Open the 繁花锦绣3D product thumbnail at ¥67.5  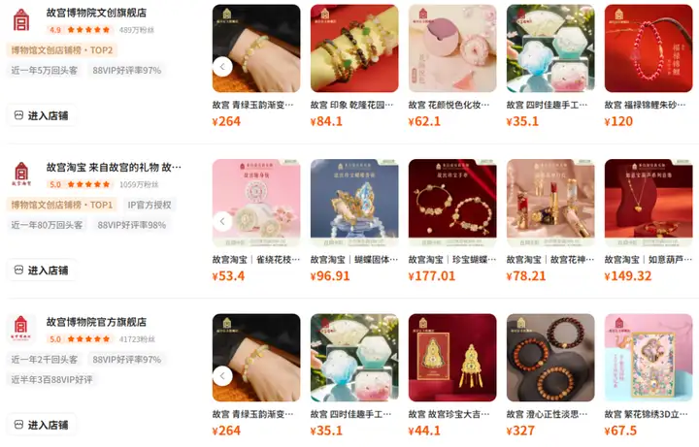[x=649, y=358]
